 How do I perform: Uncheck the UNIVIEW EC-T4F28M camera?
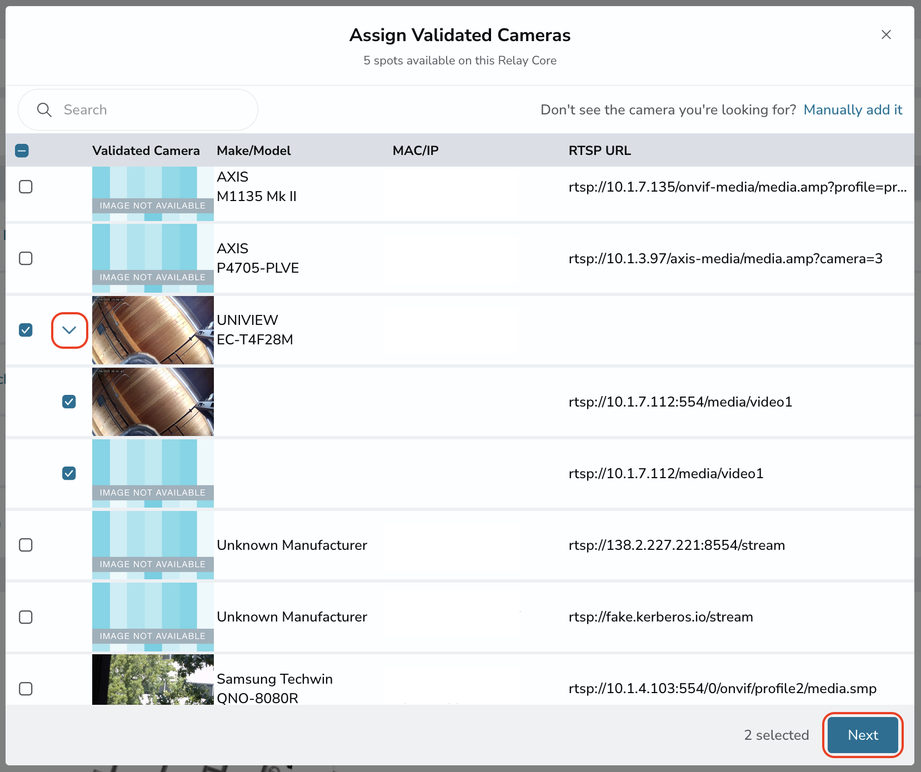coord(26,330)
